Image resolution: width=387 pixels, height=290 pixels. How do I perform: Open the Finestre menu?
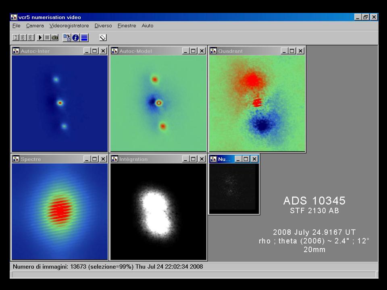127,26
